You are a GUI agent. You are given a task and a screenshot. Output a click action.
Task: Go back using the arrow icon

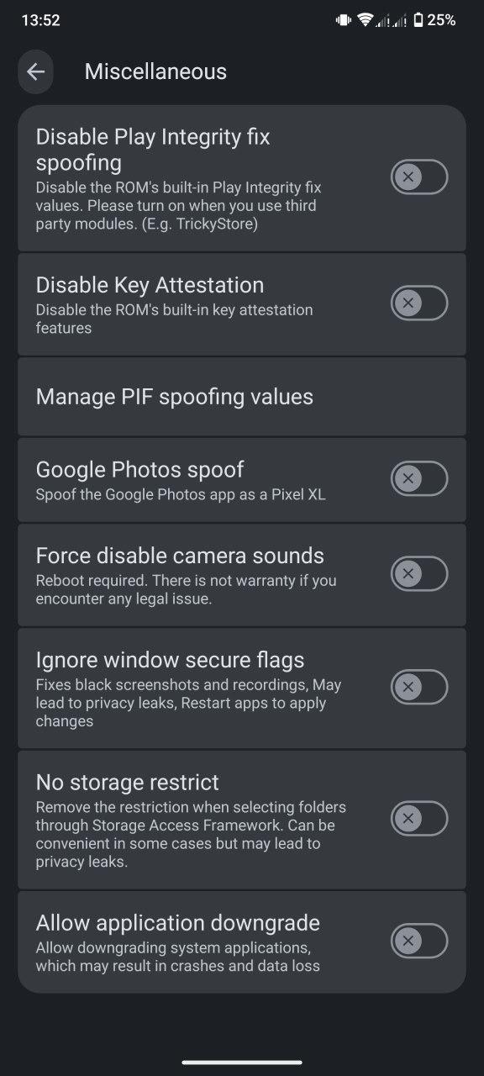pos(35,71)
